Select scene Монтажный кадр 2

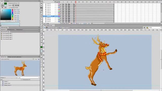click(8, 35)
